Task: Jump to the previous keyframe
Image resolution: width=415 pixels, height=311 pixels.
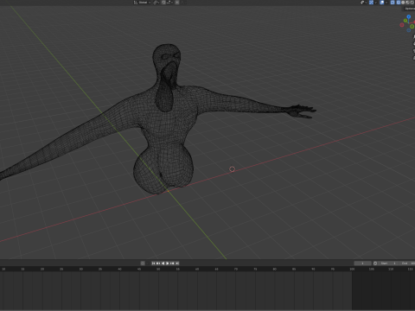Action: coord(158,263)
